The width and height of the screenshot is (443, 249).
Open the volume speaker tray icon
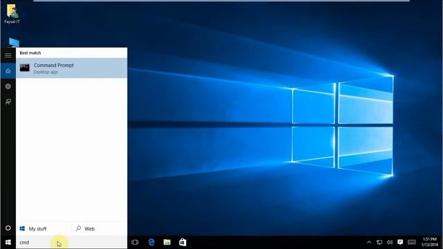pos(390,242)
